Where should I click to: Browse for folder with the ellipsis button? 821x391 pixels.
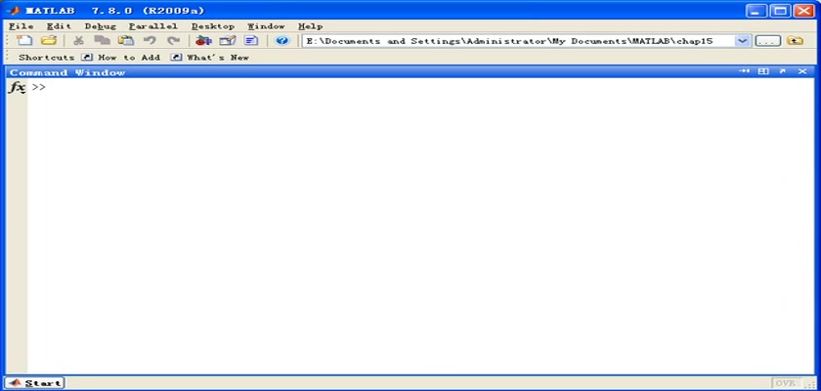tap(768, 40)
